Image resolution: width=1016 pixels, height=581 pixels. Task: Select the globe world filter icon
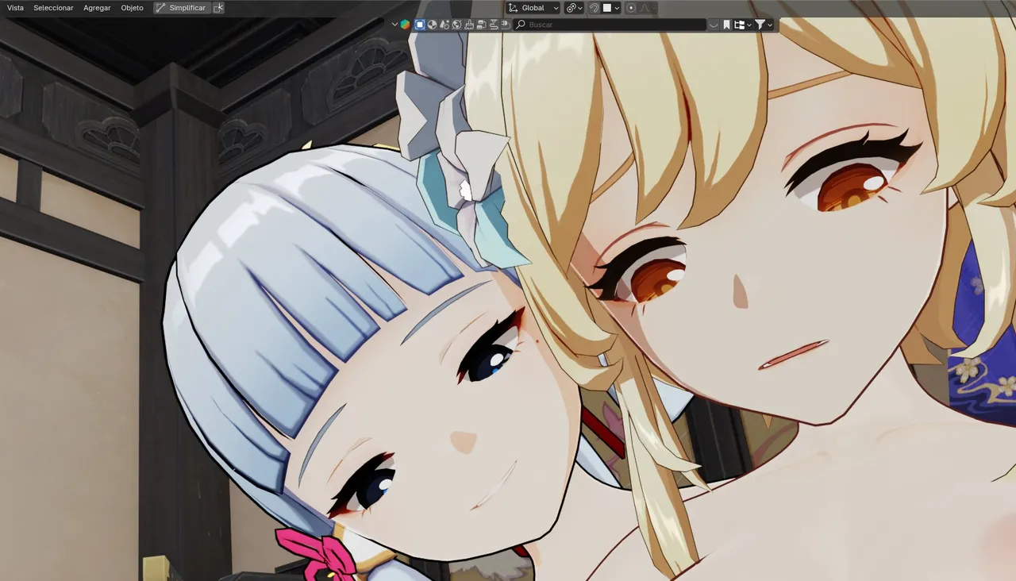pos(456,25)
